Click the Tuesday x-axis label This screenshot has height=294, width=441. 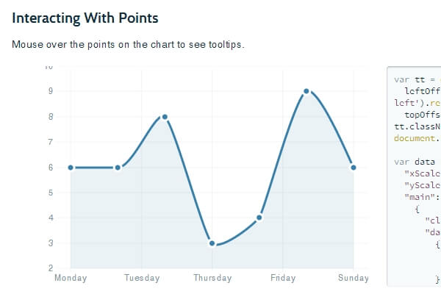[x=142, y=278]
